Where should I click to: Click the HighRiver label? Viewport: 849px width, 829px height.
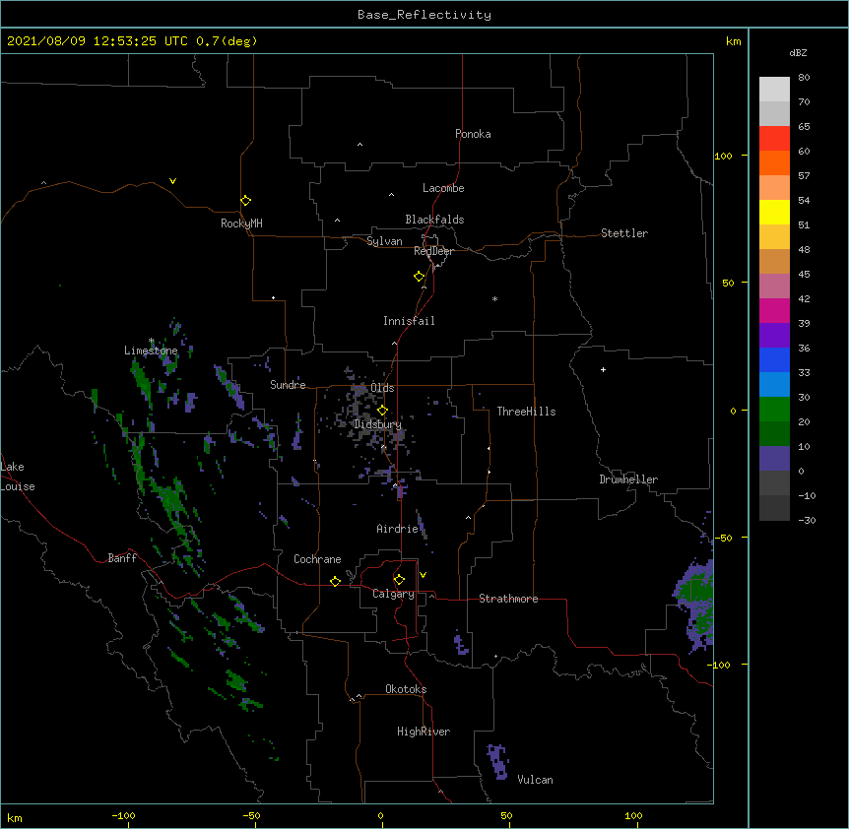(424, 732)
